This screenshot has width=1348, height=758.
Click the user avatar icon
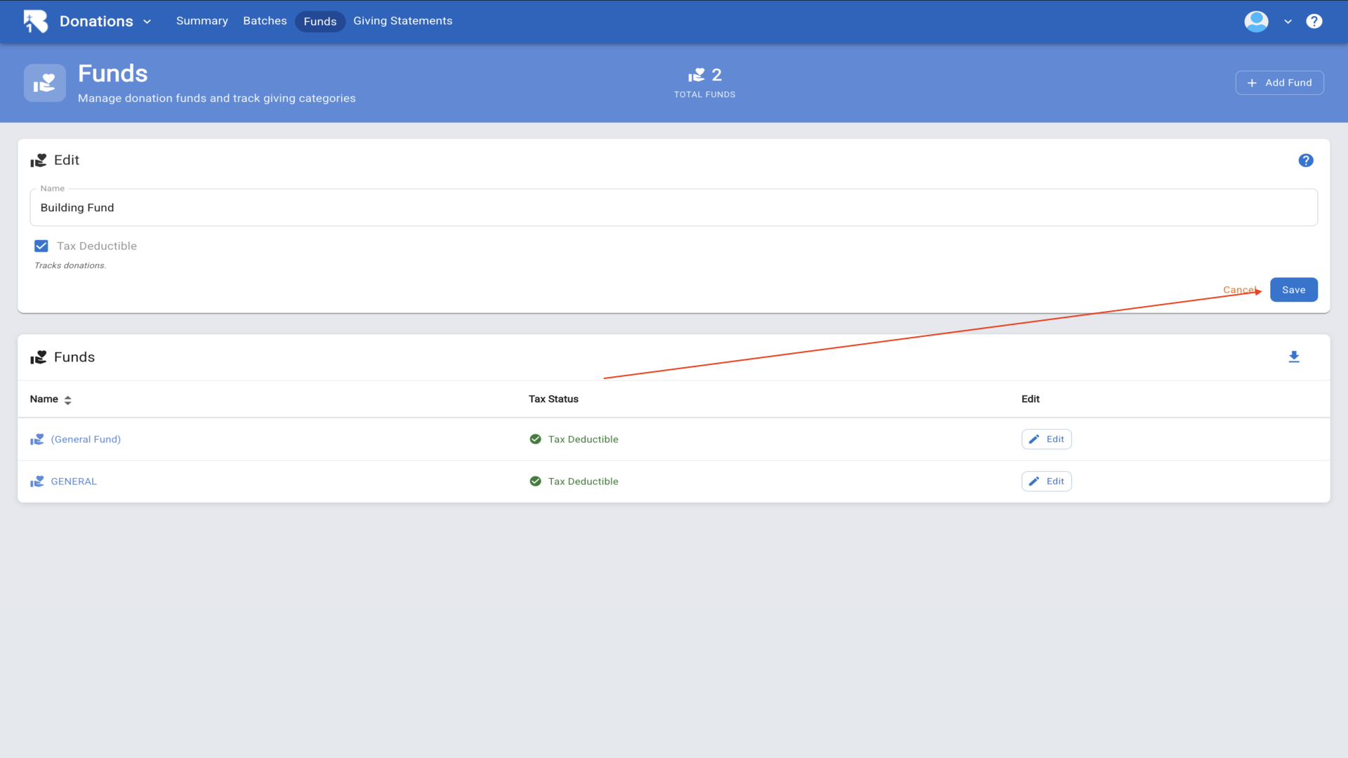(x=1256, y=21)
